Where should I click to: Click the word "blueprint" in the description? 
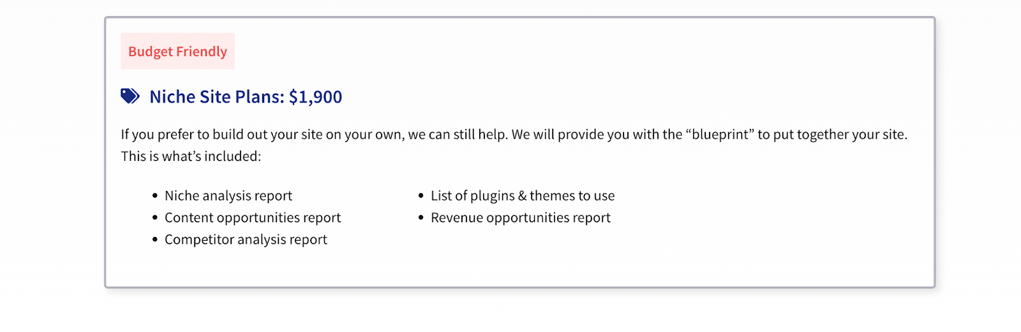720,135
